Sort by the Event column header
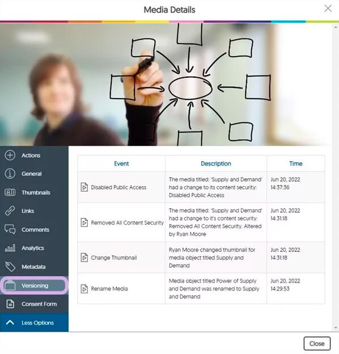The image size is (339, 354). (121, 163)
